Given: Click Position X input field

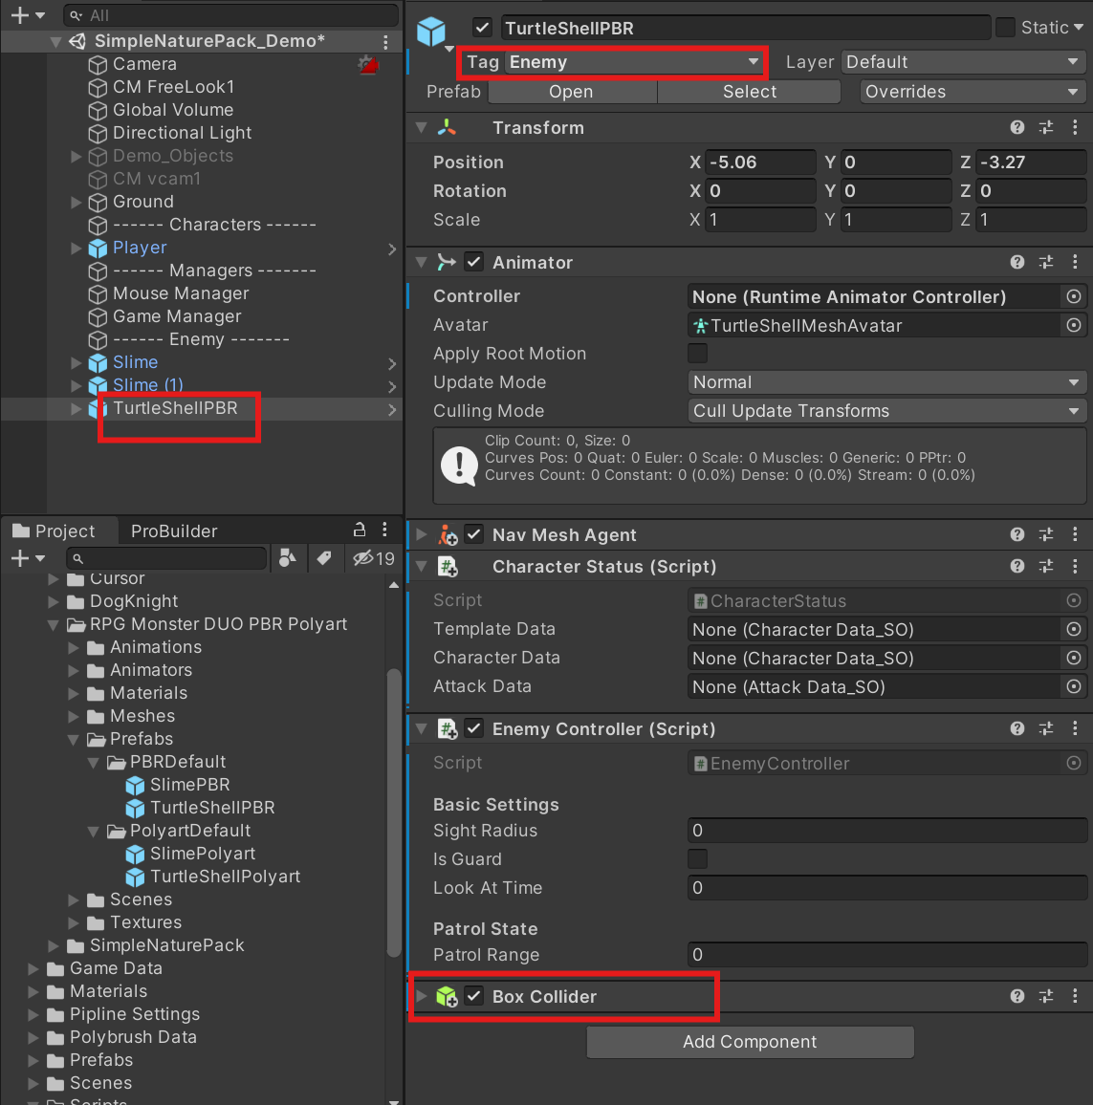Looking at the screenshot, I should coord(760,162).
